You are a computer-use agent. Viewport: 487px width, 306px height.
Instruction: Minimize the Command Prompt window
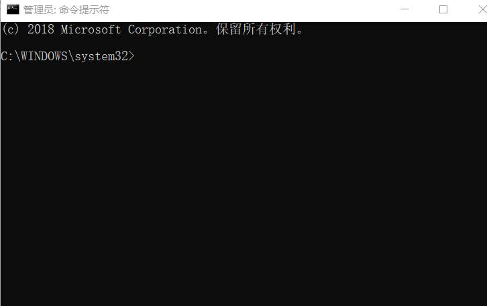[x=404, y=9]
